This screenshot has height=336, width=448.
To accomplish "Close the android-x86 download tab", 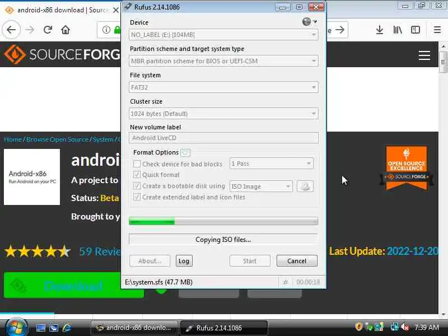I will 116,10.
